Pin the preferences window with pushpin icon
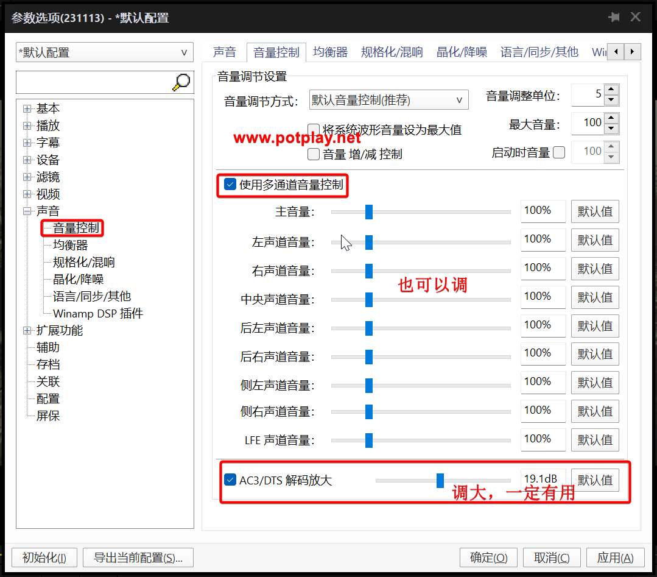The image size is (657, 577). (614, 17)
